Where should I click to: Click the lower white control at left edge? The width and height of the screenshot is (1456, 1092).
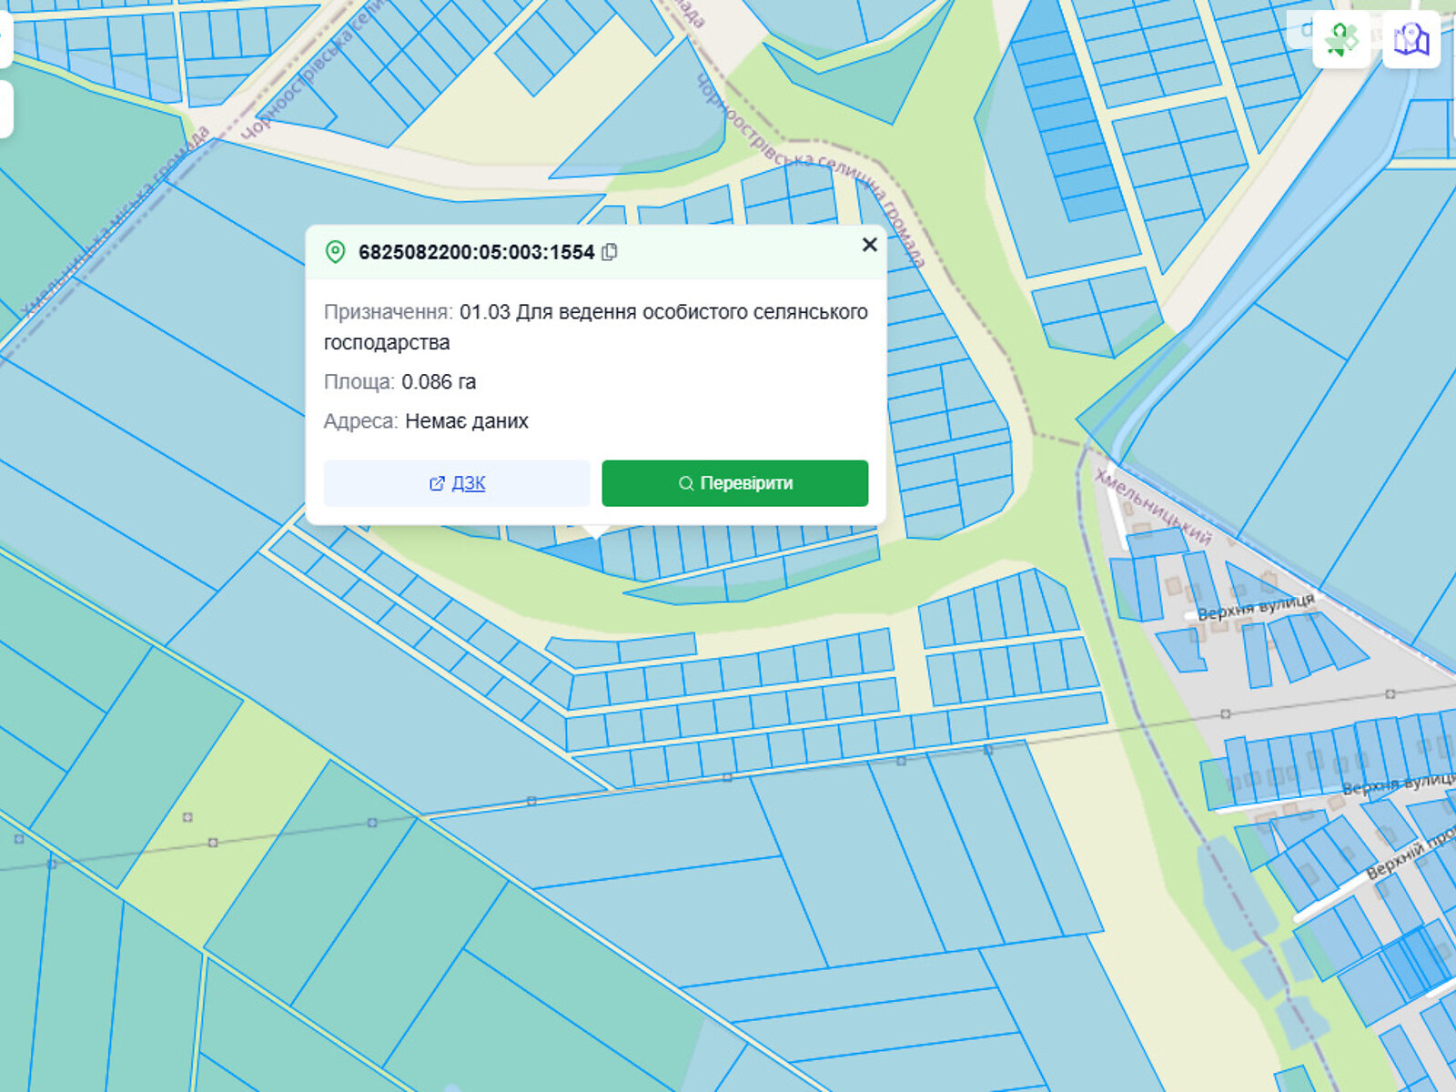(5, 109)
